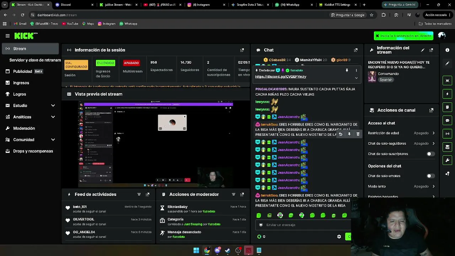The width and height of the screenshot is (455, 256).
Task: Open Discord from the taskbar
Action: [x=217, y=250]
